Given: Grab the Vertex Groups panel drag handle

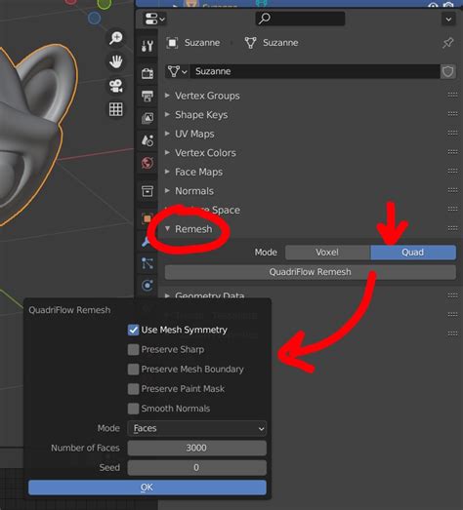Looking at the screenshot, I should point(452,95).
